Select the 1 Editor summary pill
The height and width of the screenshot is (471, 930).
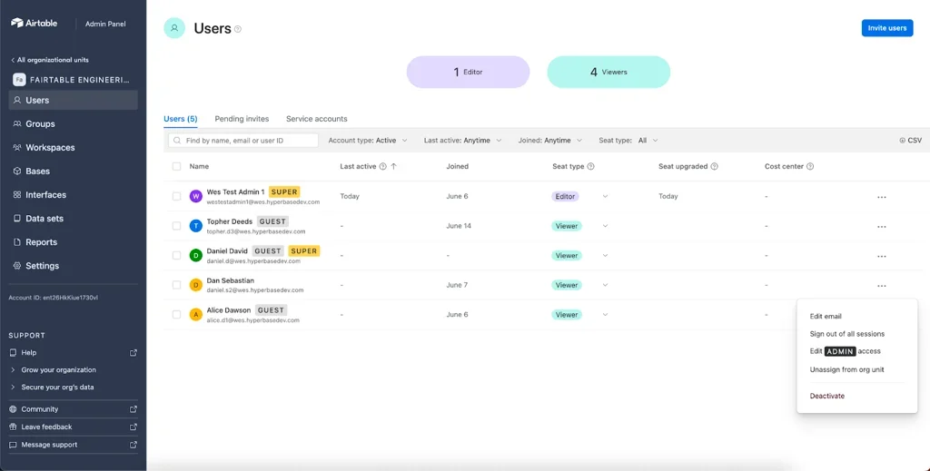pos(468,72)
